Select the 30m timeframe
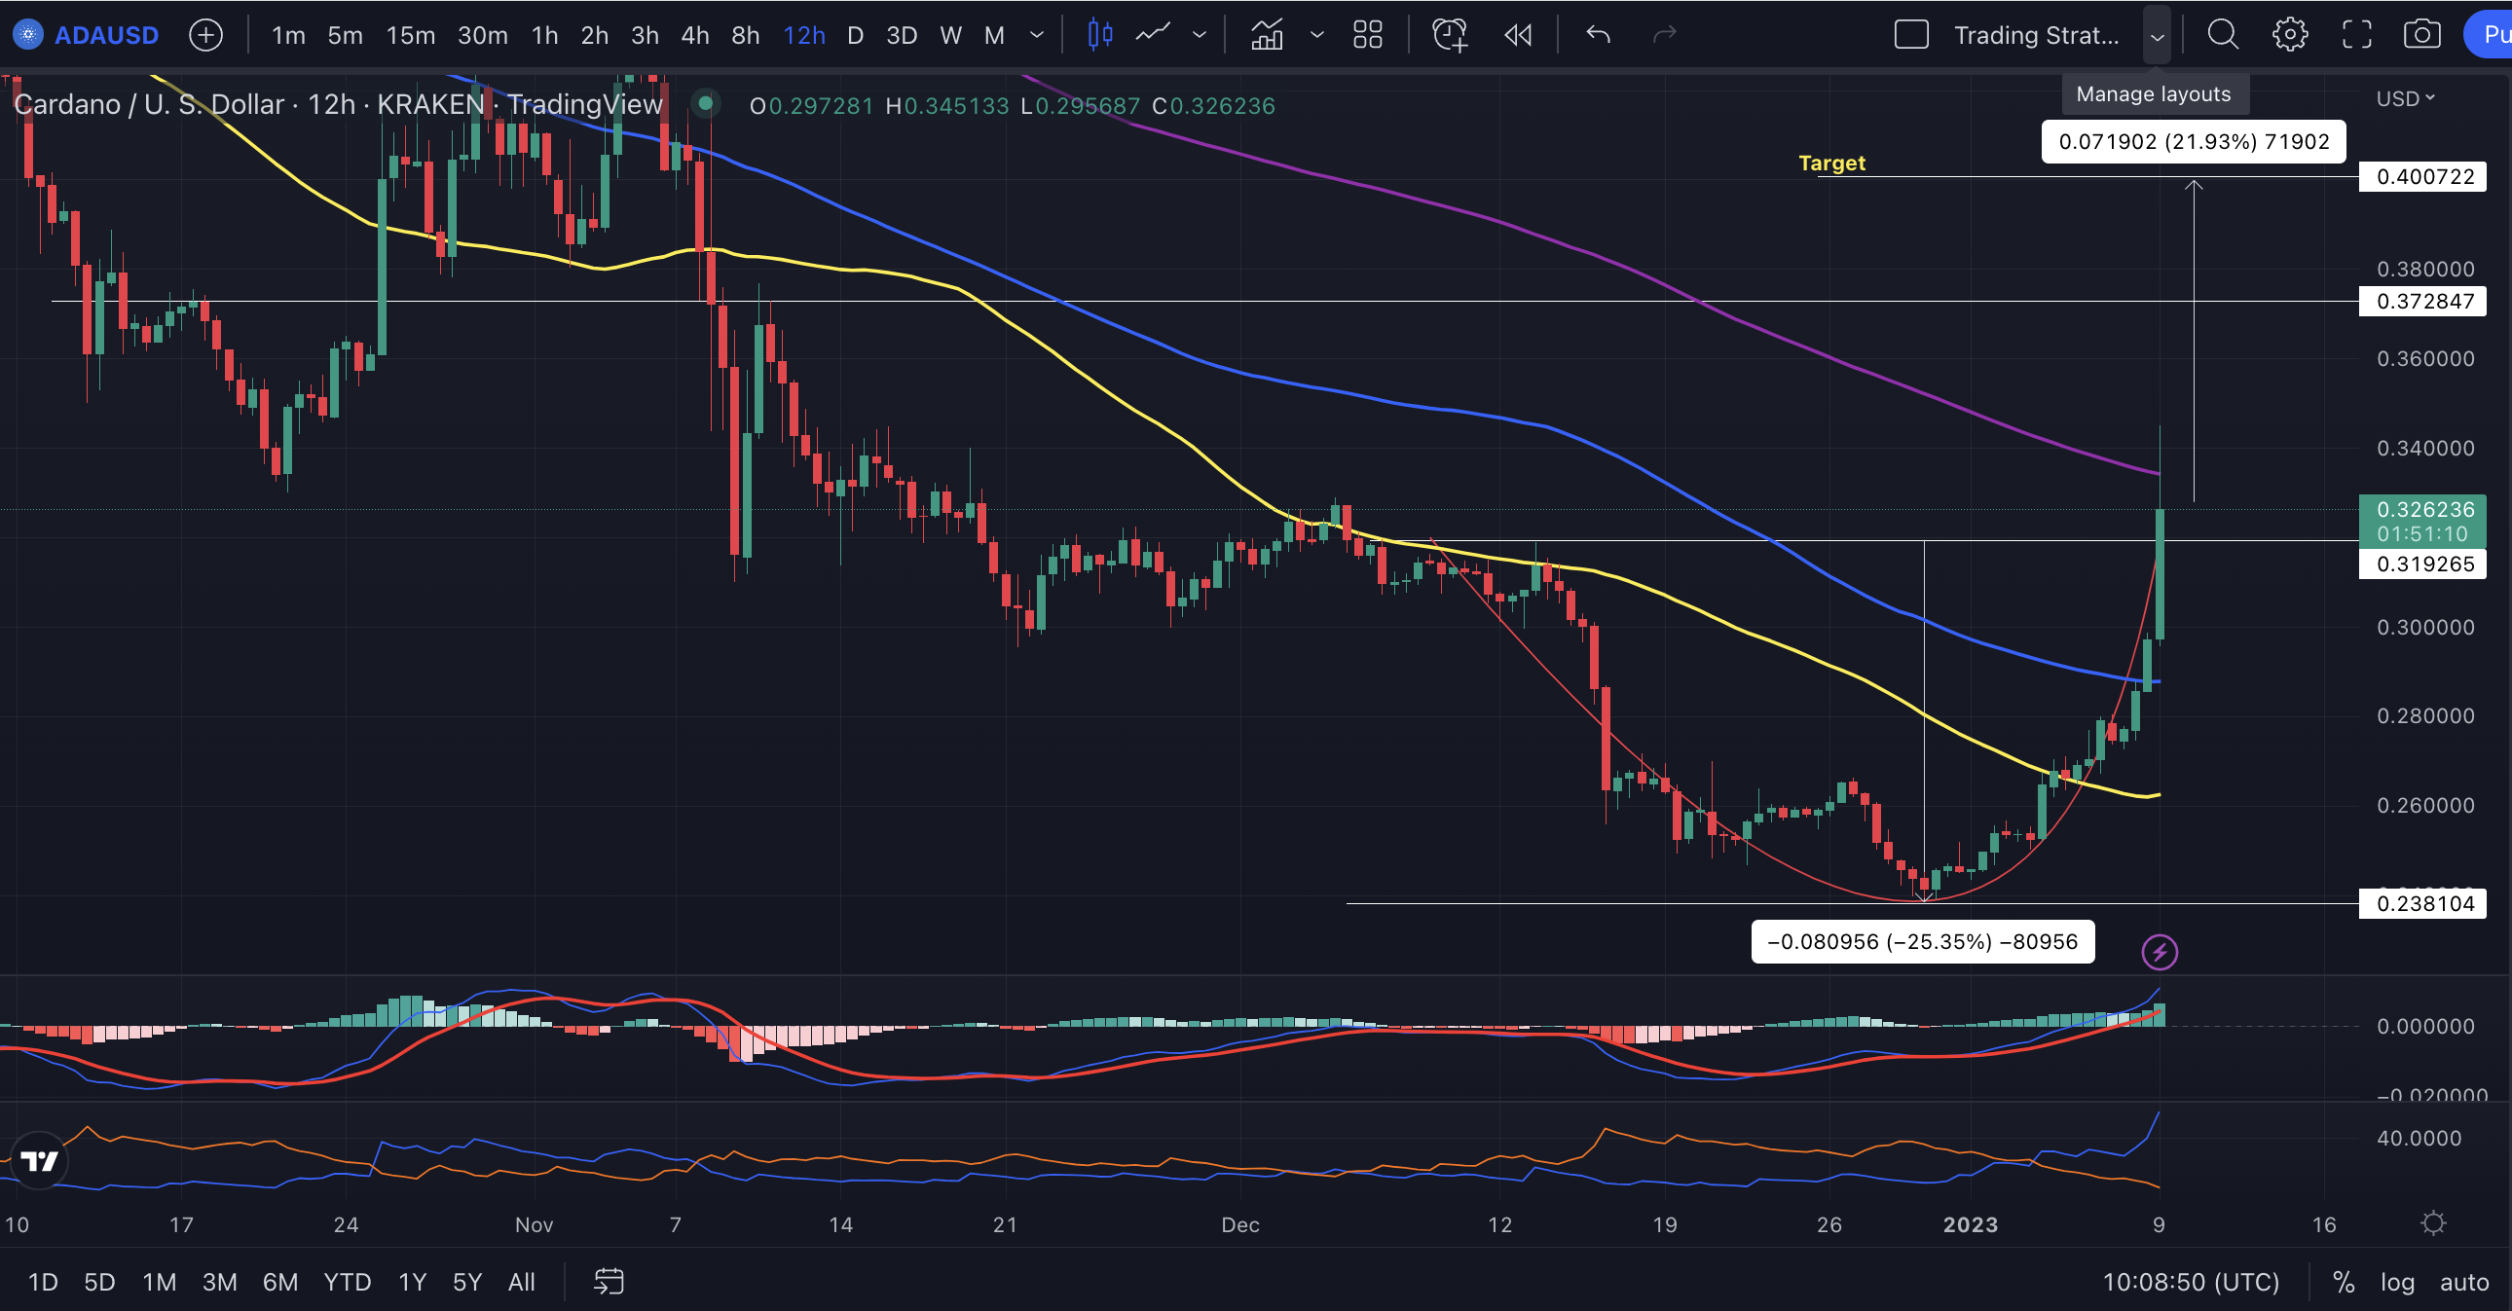 [483, 35]
